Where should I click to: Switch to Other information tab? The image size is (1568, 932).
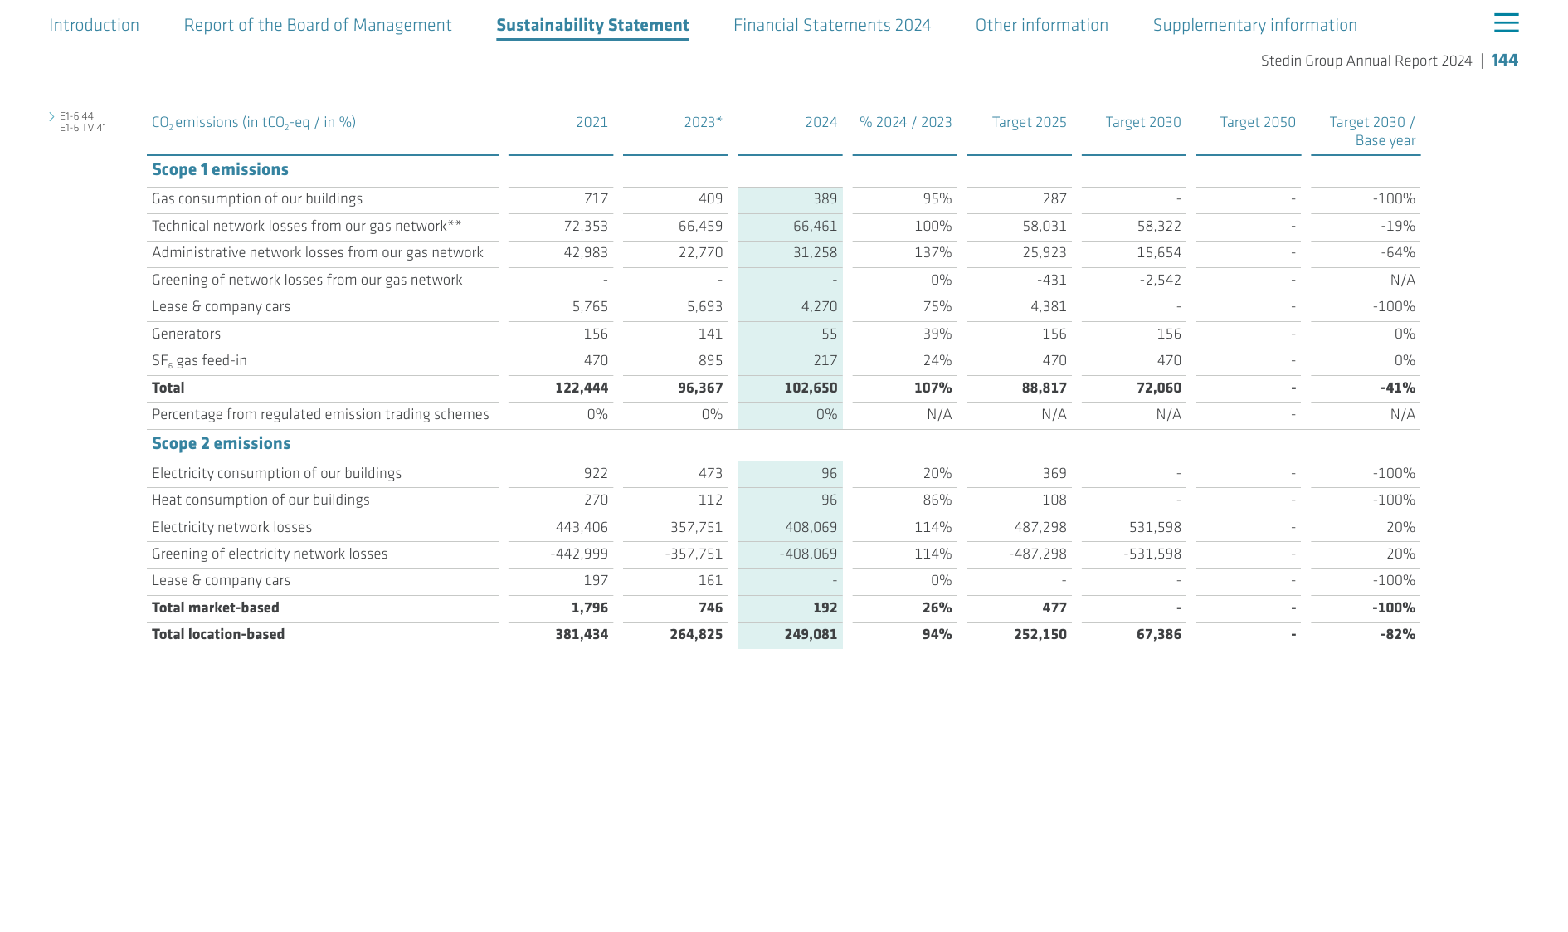(1042, 26)
